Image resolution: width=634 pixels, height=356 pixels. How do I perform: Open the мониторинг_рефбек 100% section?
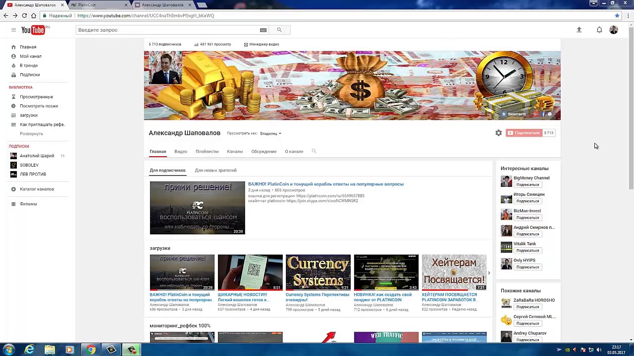click(x=180, y=326)
